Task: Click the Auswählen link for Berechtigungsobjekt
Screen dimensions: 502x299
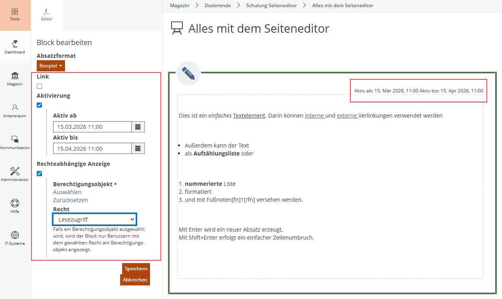Action: click(67, 192)
